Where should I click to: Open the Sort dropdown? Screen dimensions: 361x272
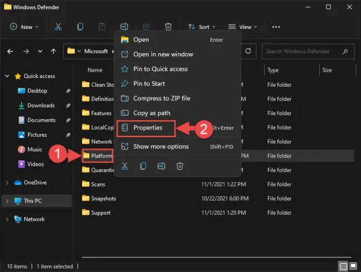pos(202,27)
